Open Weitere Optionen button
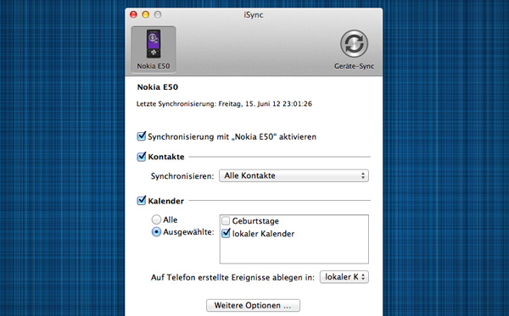 coord(253,305)
